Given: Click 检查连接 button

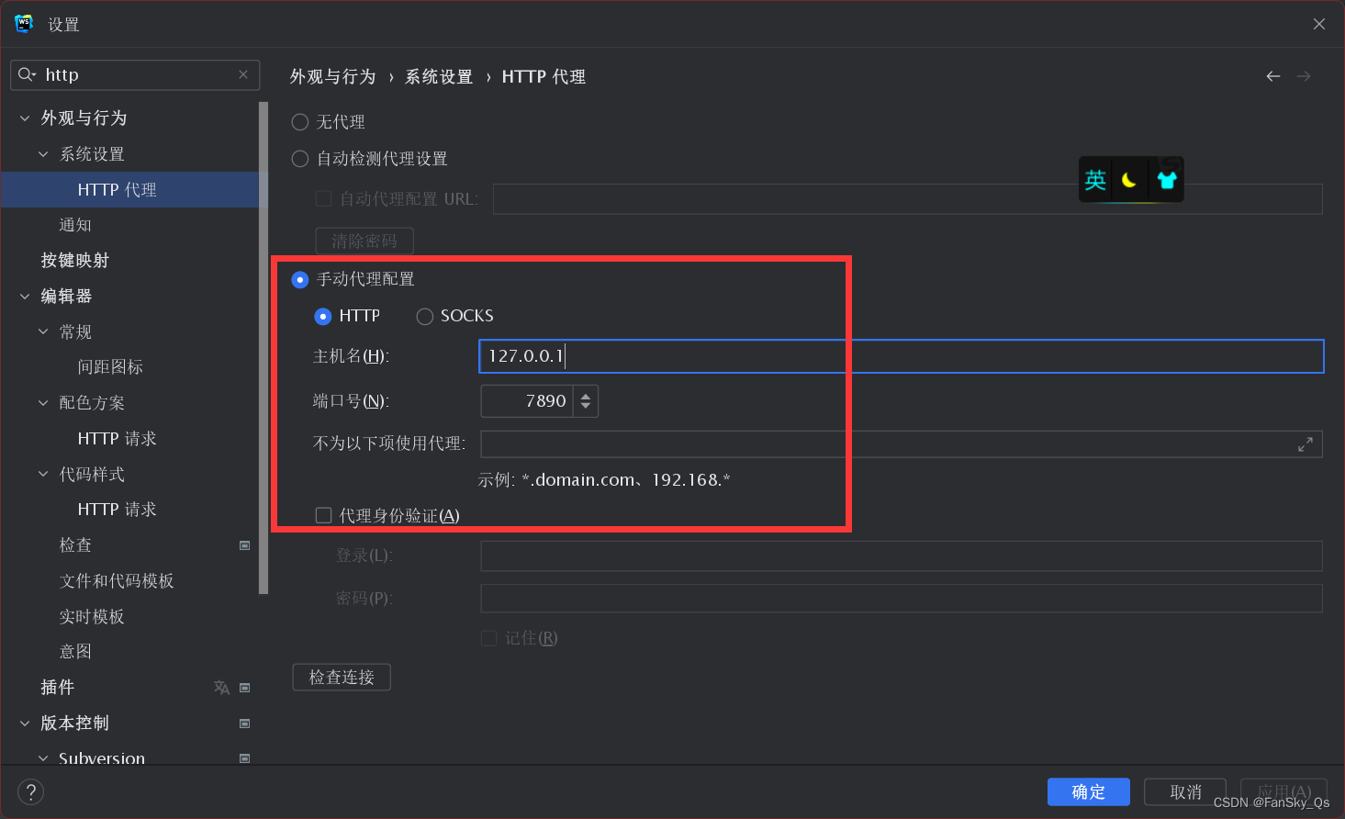Looking at the screenshot, I should tap(342, 678).
